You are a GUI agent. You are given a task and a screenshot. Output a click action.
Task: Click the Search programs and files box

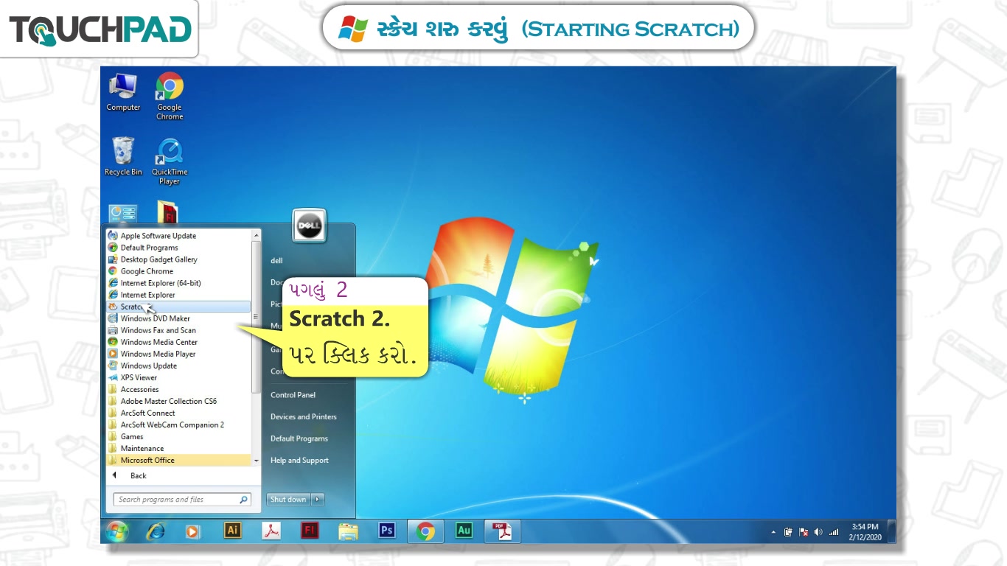(183, 500)
